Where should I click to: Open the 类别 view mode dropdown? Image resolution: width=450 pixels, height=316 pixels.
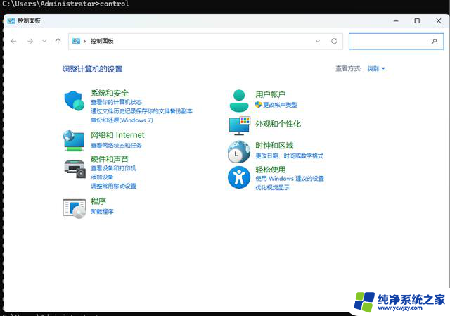pos(376,69)
